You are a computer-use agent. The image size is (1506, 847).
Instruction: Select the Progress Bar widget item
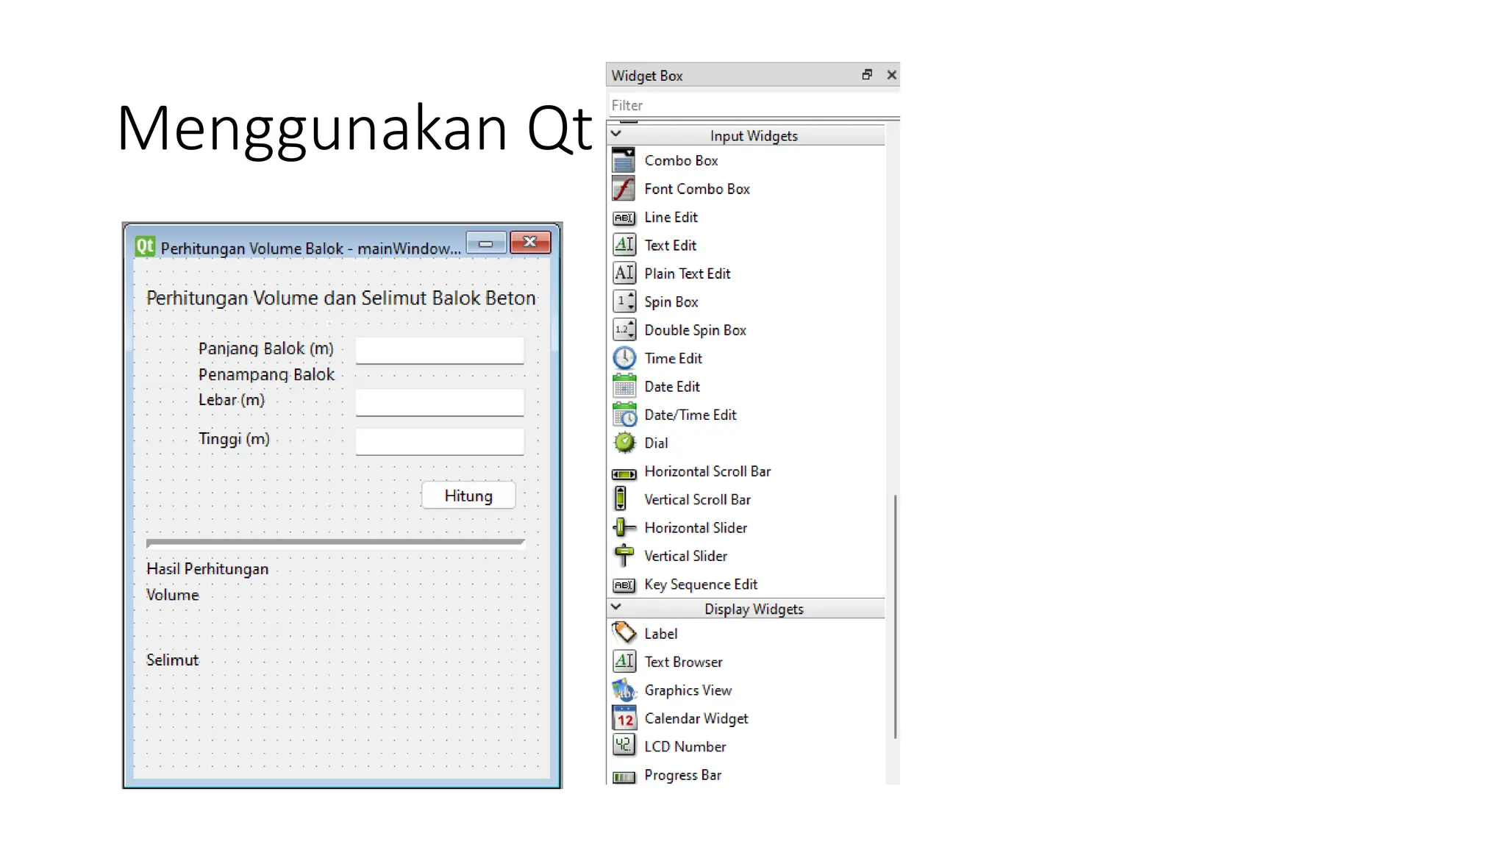click(682, 775)
